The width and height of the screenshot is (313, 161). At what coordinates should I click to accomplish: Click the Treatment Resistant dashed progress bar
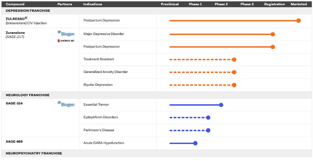(200, 60)
